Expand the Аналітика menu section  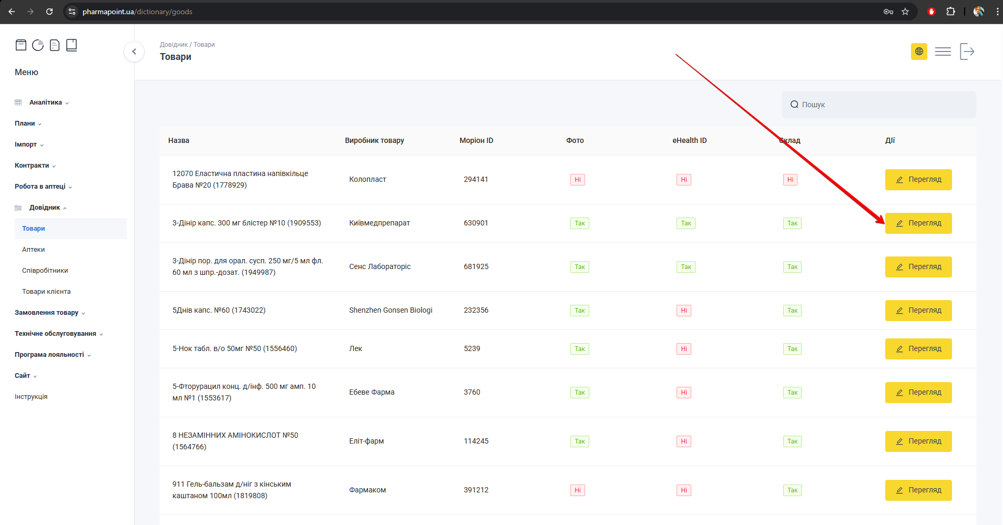46,102
